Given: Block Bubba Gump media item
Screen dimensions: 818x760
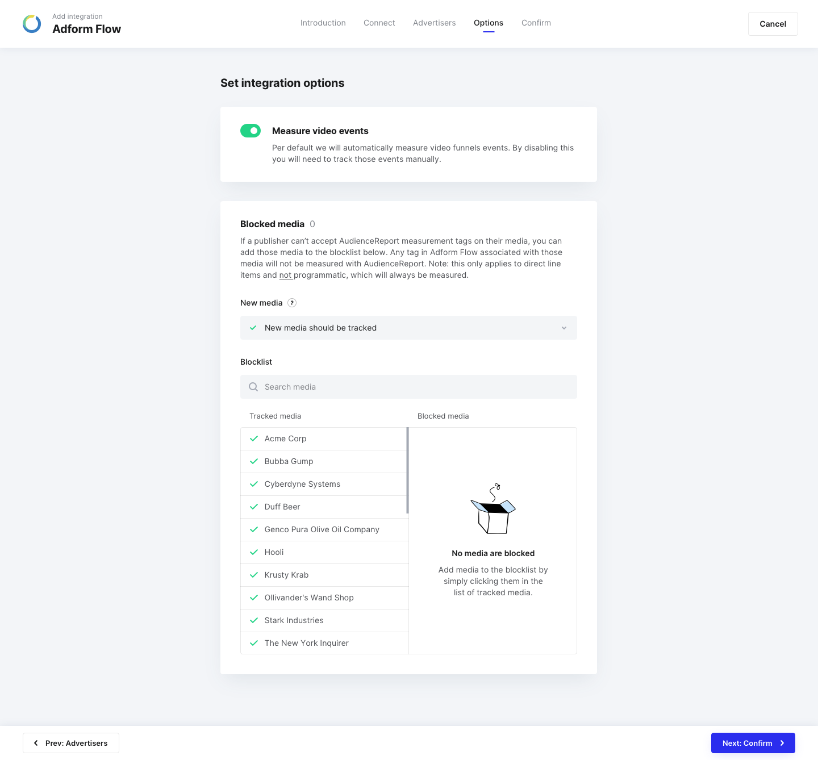Looking at the screenshot, I should click(x=324, y=461).
